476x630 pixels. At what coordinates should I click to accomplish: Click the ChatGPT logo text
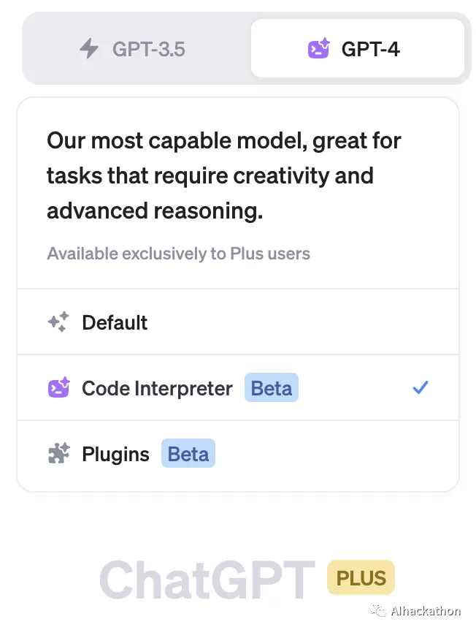pos(207,580)
